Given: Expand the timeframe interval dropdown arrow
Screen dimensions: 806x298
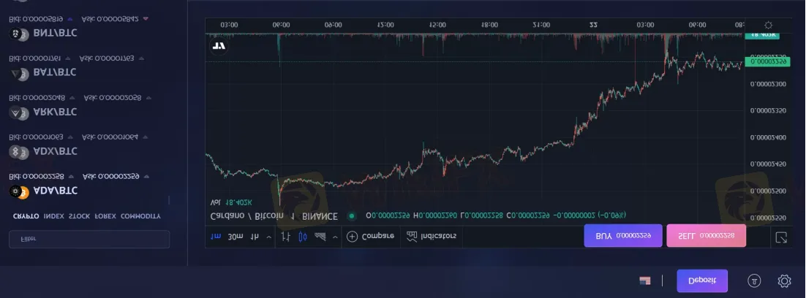Looking at the screenshot, I should 268,236.
